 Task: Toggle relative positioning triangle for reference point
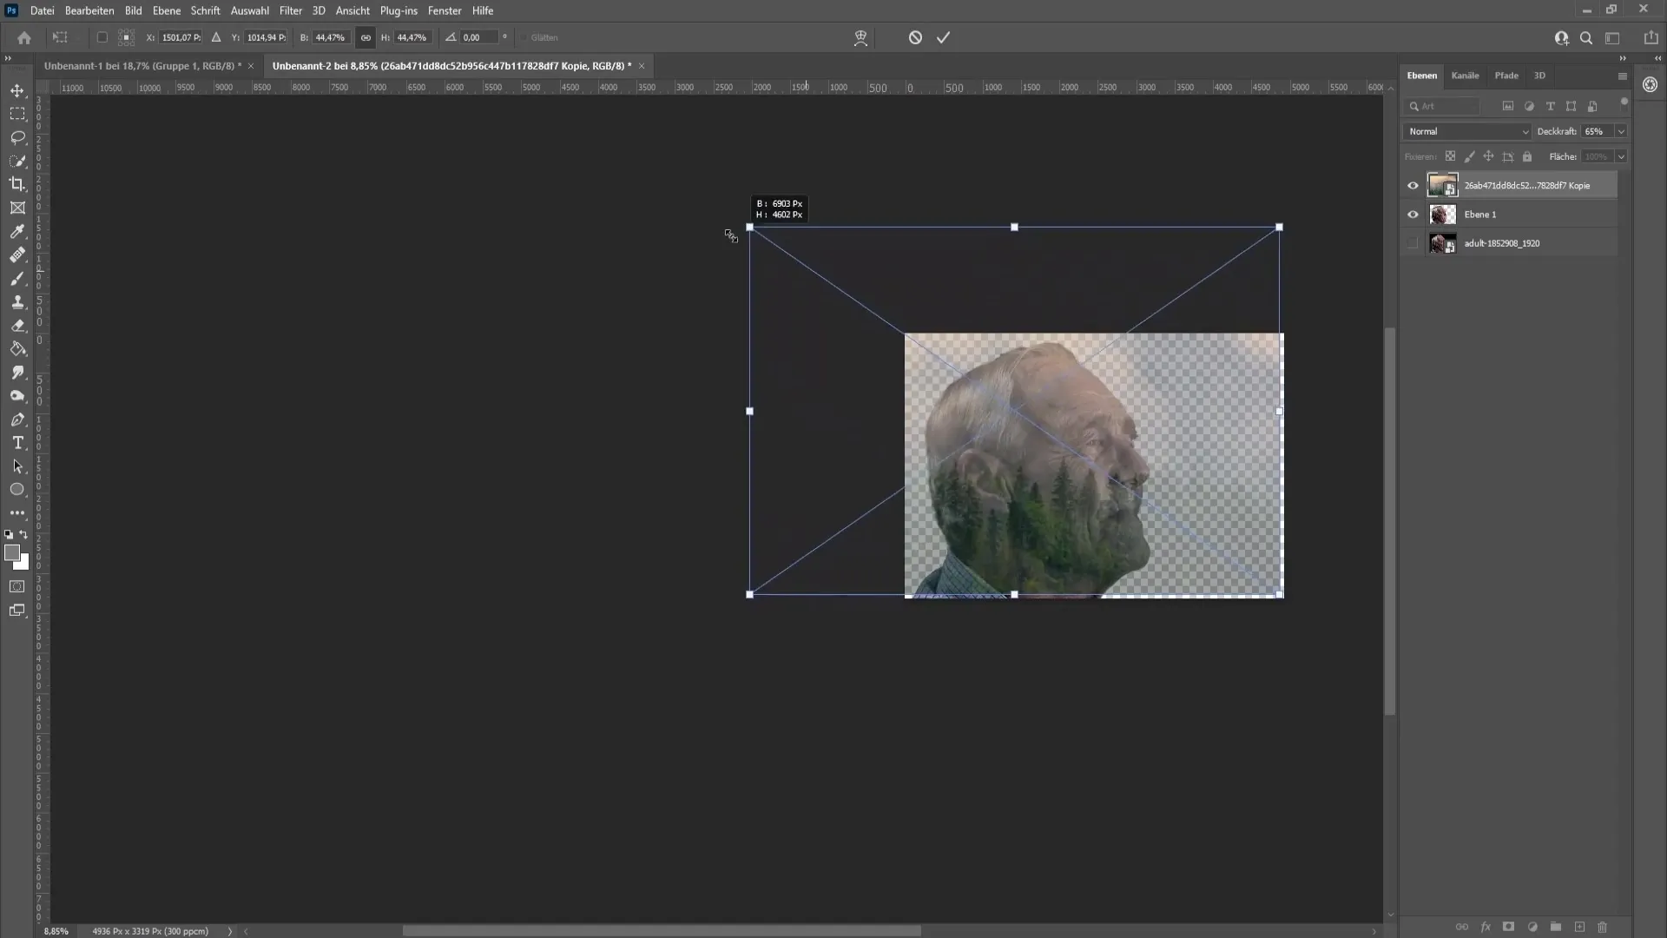[216, 37]
